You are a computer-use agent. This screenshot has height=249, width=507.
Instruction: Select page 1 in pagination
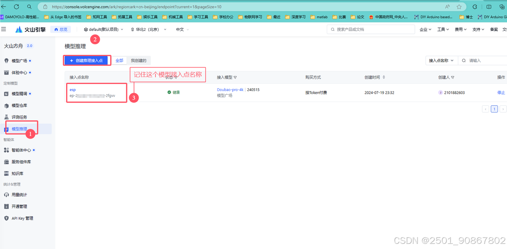click(x=494, y=109)
